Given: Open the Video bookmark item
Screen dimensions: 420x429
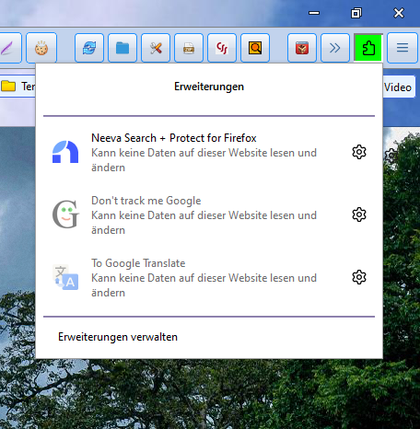Looking at the screenshot, I should [x=398, y=87].
